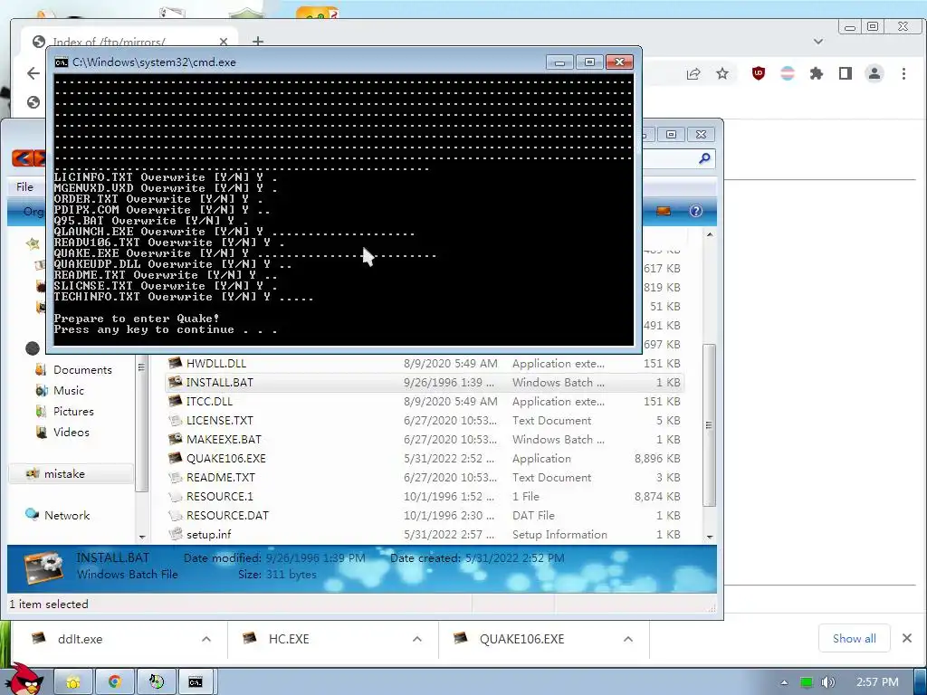
Task: Expand the Chrome tab search chevron
Action: [x=818, y=42]
